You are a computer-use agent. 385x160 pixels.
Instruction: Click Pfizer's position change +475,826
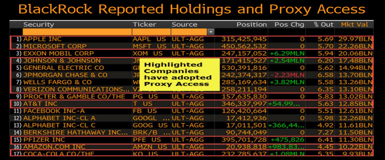pyautogui.click(x=288, y=140)
